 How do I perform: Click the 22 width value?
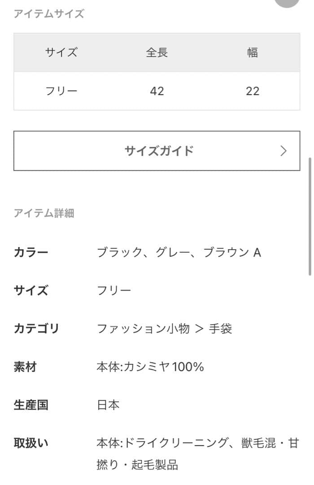253,91
